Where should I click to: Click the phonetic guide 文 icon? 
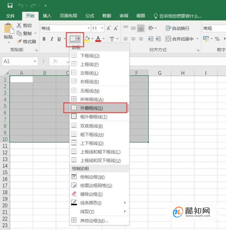tap(112, 39)
